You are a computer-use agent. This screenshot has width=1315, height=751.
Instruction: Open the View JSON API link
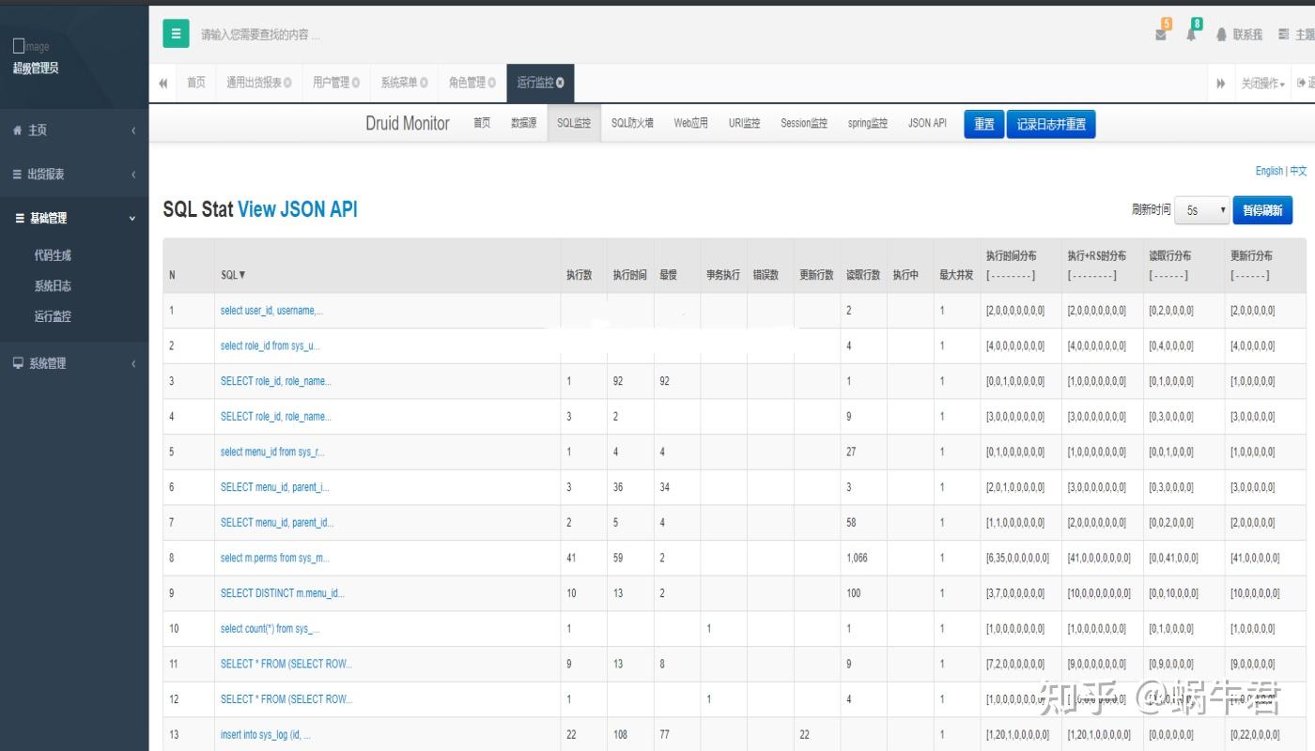coord(298,209)
